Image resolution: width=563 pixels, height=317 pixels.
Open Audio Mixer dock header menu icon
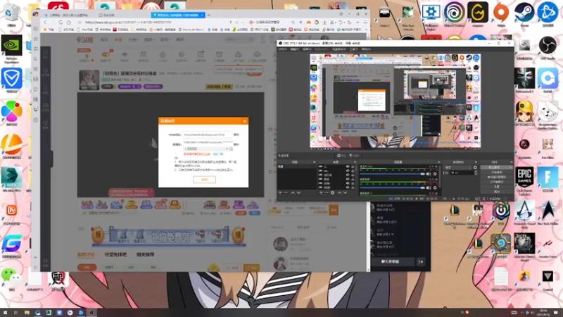tap(438, 162)
